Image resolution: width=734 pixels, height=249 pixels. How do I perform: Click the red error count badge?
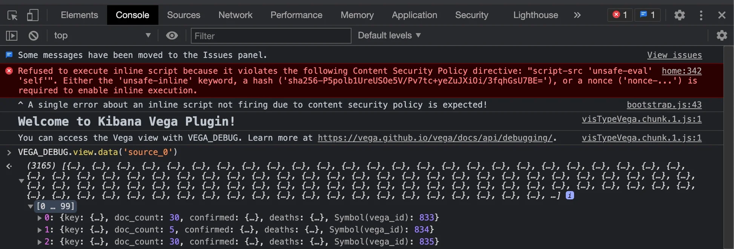click(x=620, y=15)
